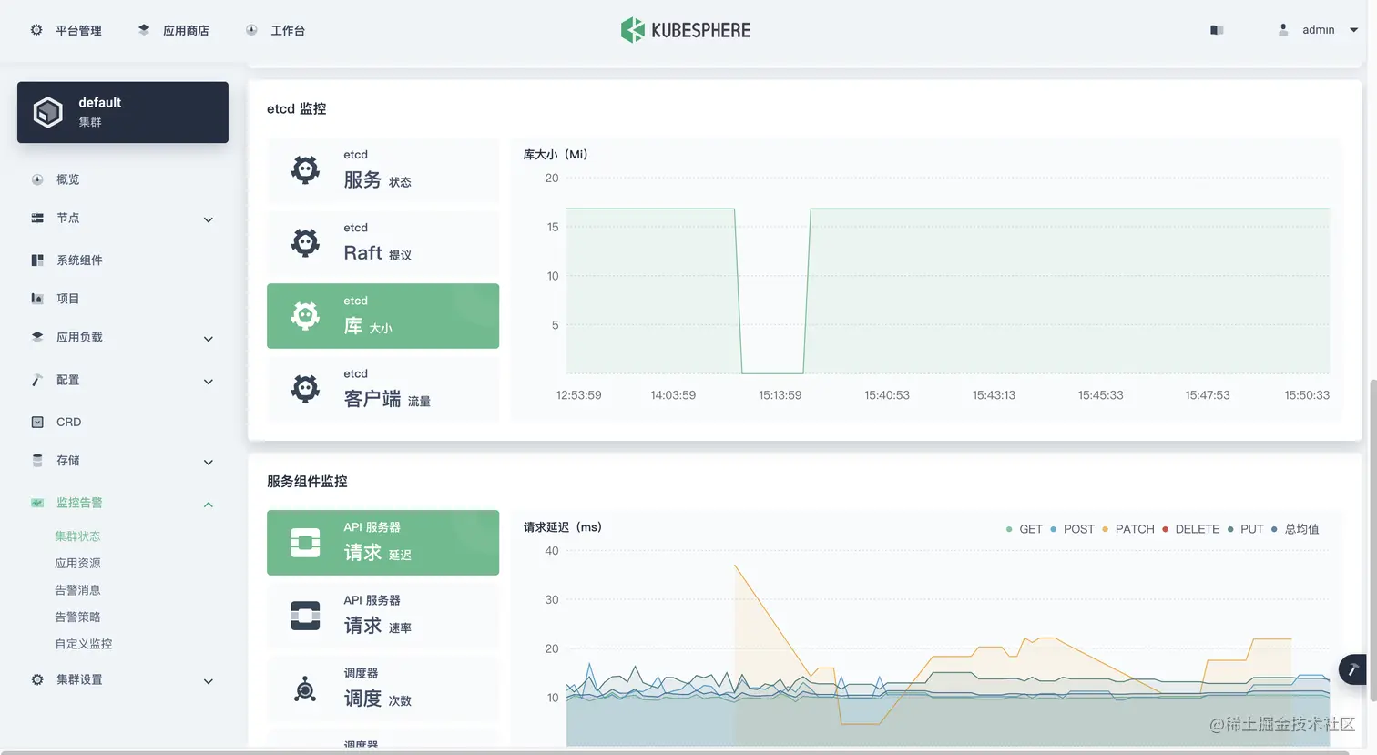Screen dimensions: 1377x755
Task: Select 集群状态 in the sidebar
Action: tap(77, 536)
